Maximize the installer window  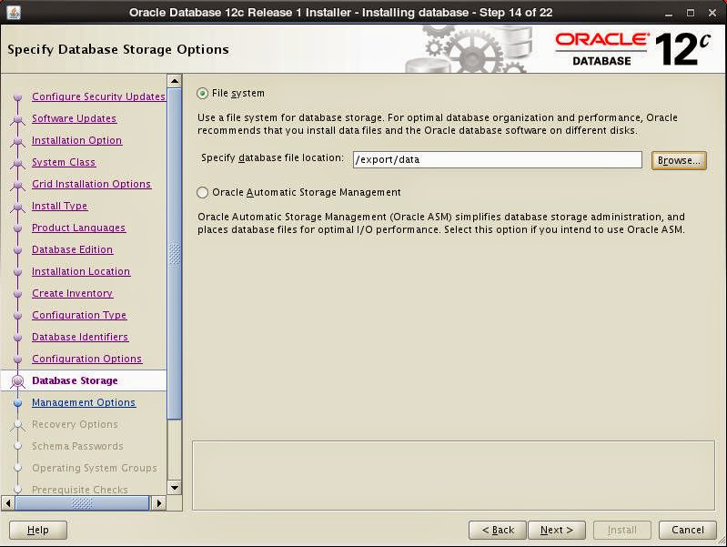[691, 13]
